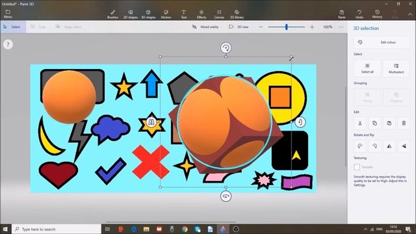The image size is (416, 234).
Task: Copy the selected 3D object
Action: [374, 123]
